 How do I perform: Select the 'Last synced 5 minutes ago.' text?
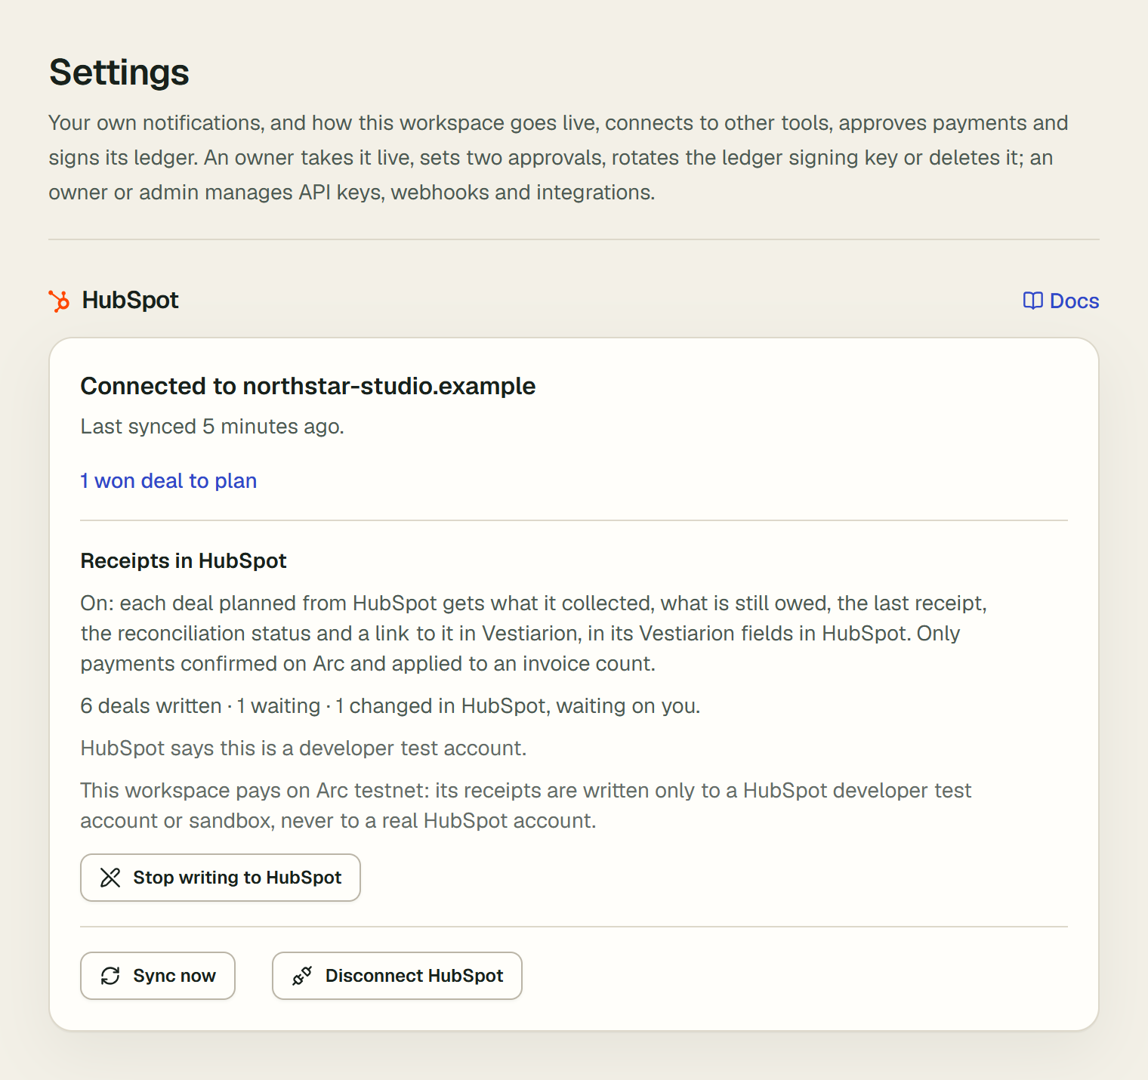[212, 427]
